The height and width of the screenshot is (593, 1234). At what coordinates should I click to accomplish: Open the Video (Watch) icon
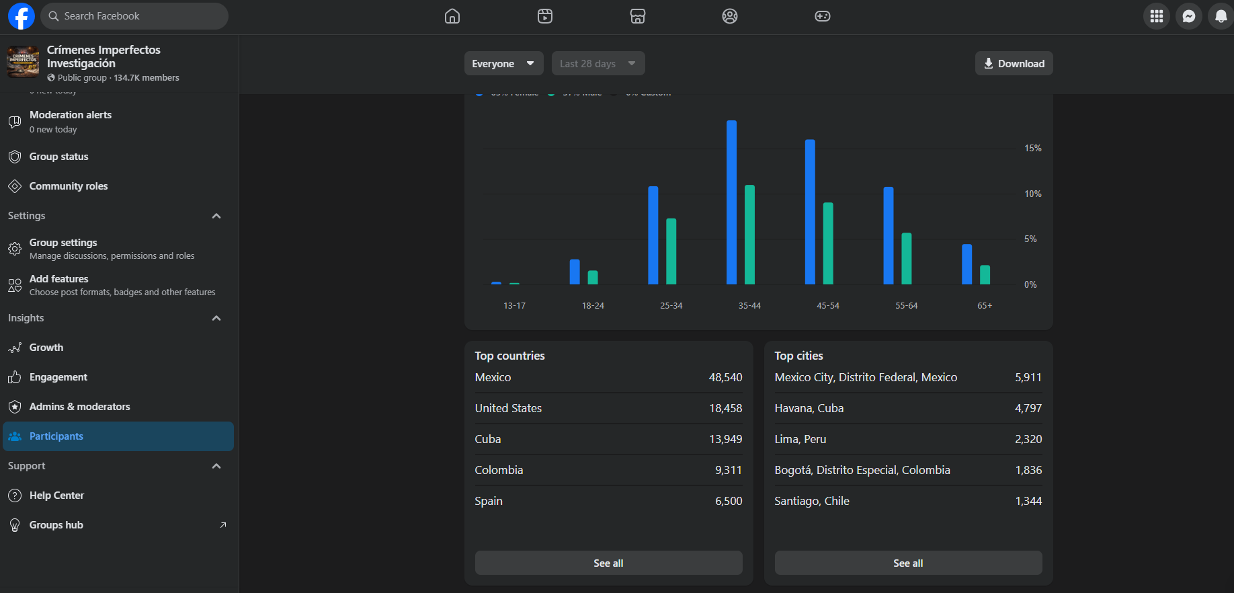pyautogui.click(x=545, y=16)
